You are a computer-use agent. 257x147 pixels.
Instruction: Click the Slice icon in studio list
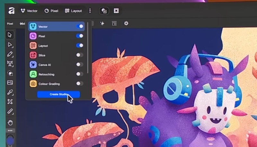pyautogui.click(x=33, y=55)
